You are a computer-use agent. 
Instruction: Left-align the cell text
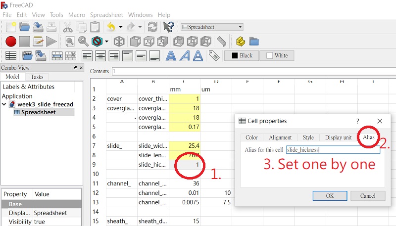point(87,56)
